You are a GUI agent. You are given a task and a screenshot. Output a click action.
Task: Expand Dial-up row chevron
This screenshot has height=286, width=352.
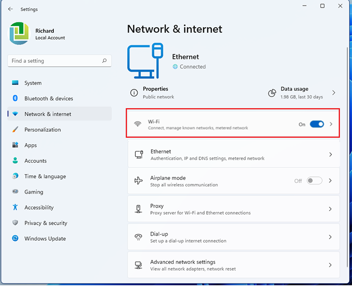click(330, 237)
